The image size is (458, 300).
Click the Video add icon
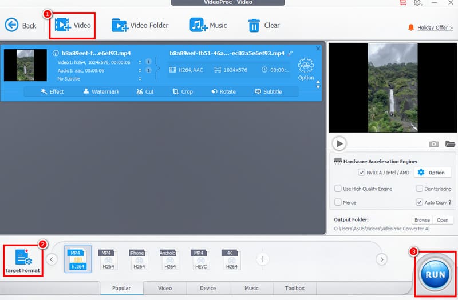click(x=62, y=25)
